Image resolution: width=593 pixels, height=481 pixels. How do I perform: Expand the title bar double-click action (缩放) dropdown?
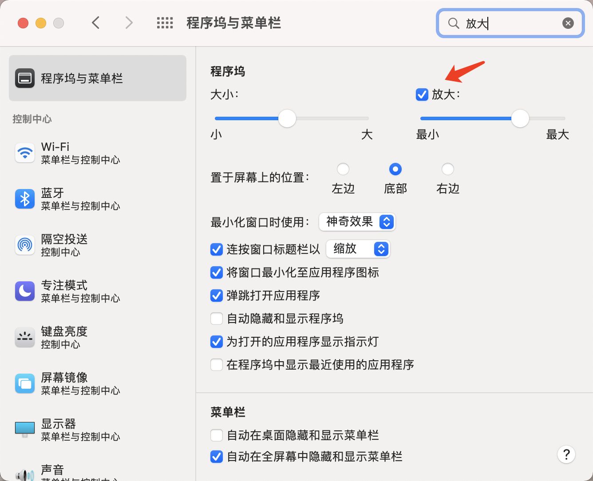coord(358,249)
